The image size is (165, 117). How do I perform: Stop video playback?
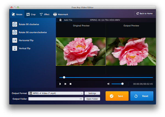[70, 84]
